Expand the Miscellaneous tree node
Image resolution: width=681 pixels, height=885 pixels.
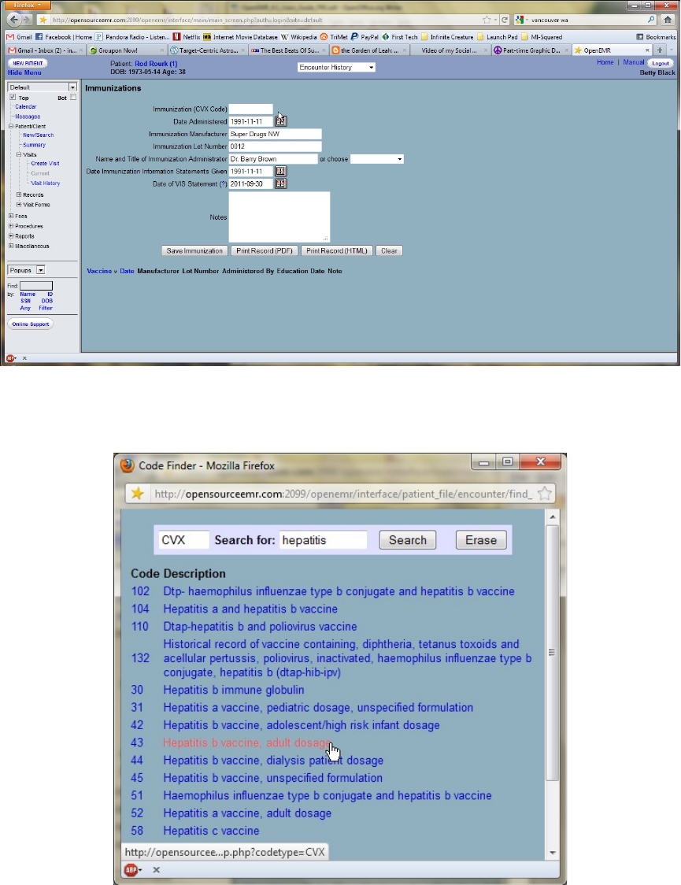coord(11,246)
